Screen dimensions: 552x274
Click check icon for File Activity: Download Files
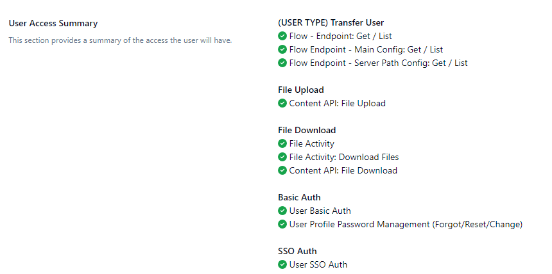coord(282,157)
